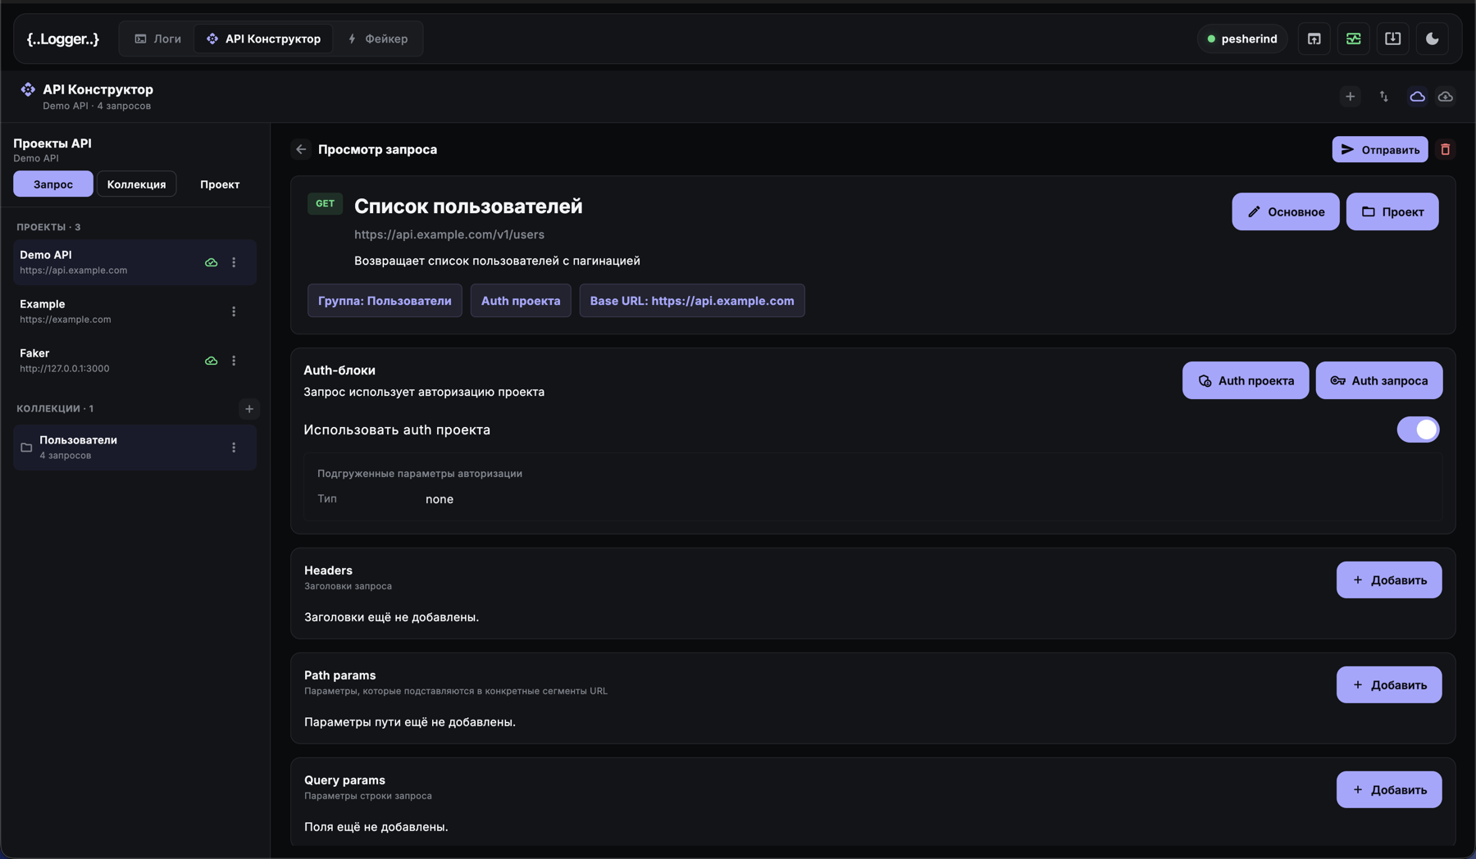1476x859 pixels.
Task: Select the Запрос tab in sidebar
Action: tap(53, 184)
